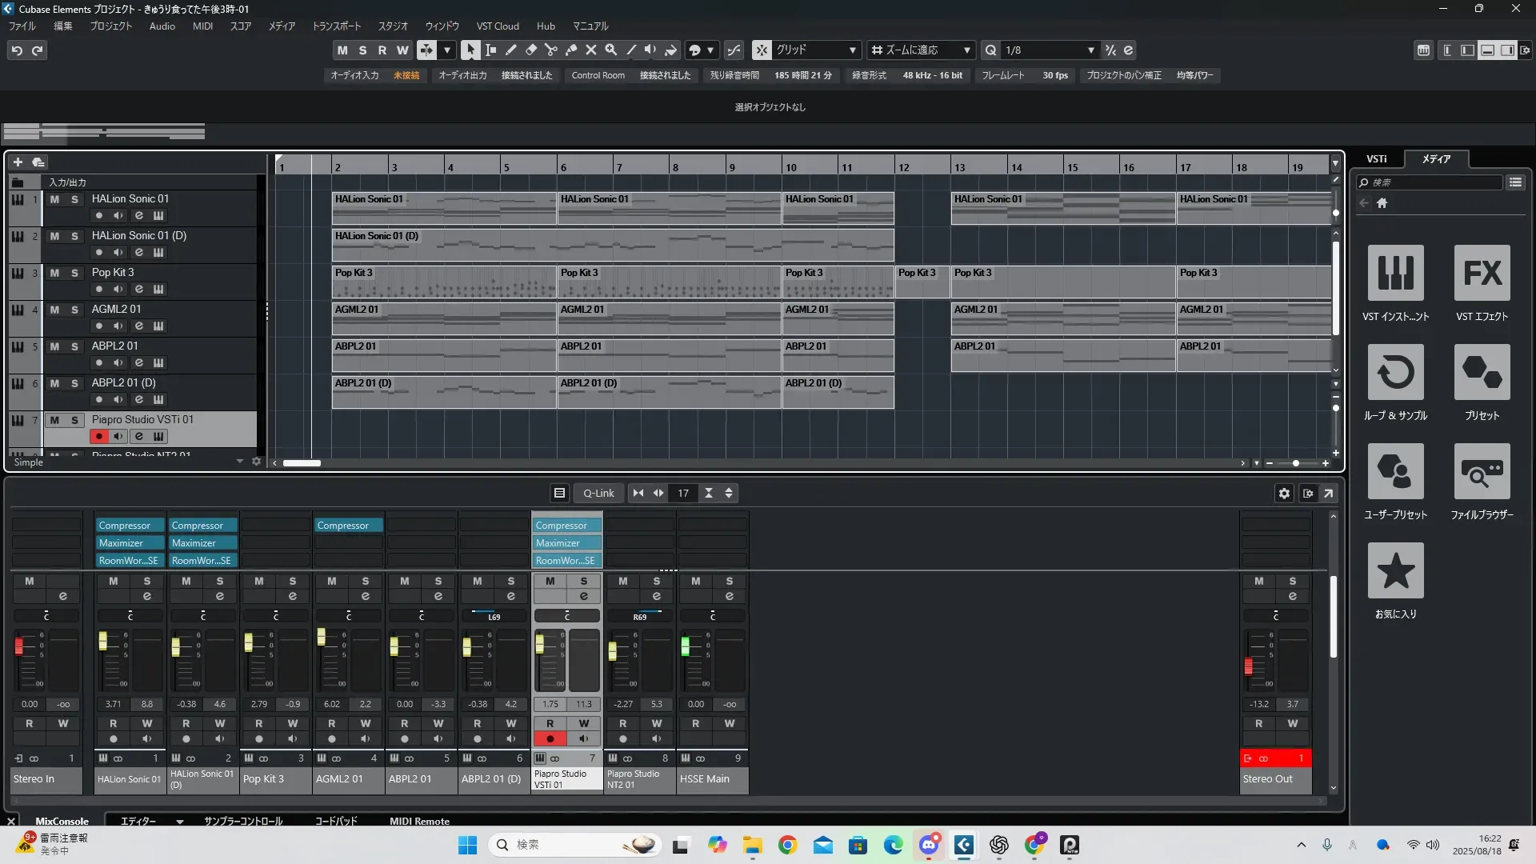Switch to the VSTi tab
Image resolution: width=1536 pixels, height=864 pixels.
click(1376, 159)
